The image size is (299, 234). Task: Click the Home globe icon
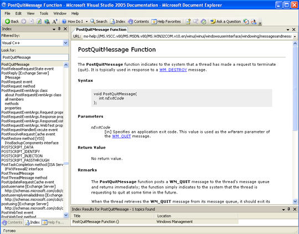47,22
